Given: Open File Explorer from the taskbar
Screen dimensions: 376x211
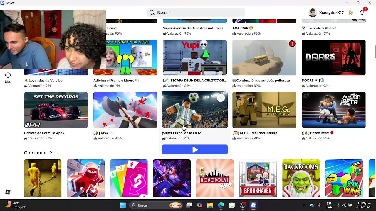Looking at the screenshot, I should (x=210, y=205).
